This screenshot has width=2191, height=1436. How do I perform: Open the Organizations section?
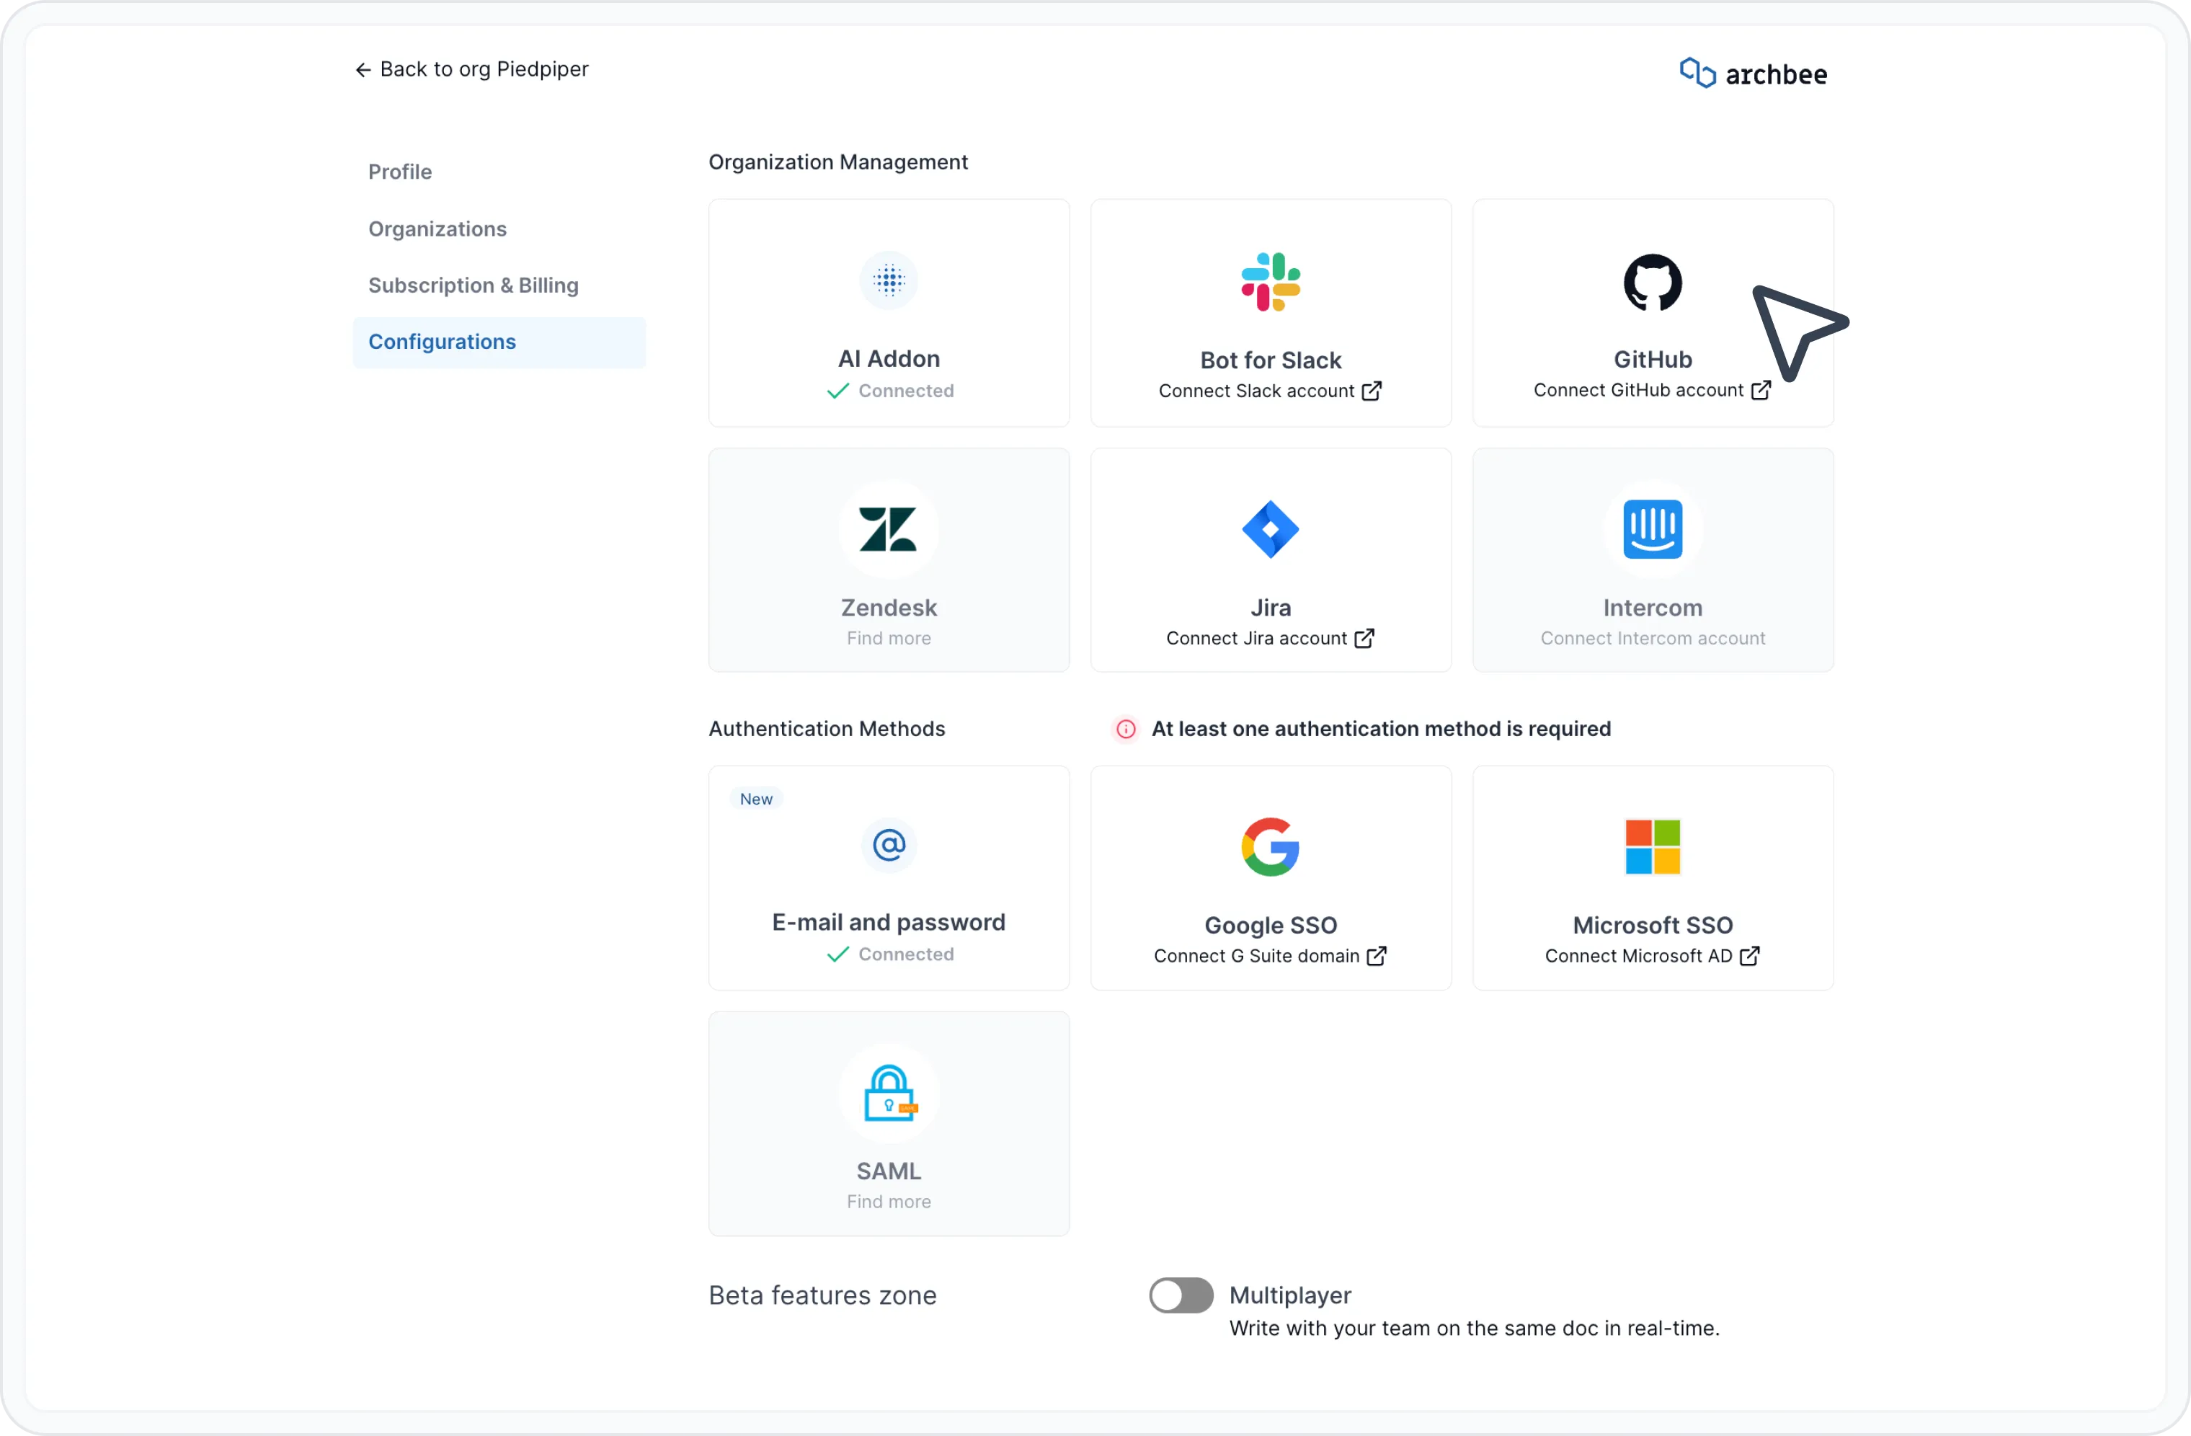coord(437,229)
